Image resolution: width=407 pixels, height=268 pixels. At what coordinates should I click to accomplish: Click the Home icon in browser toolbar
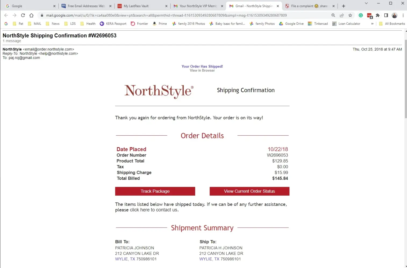(31, 15)
